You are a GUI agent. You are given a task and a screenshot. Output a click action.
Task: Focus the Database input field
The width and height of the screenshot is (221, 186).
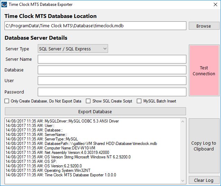[x=112, y=70]
